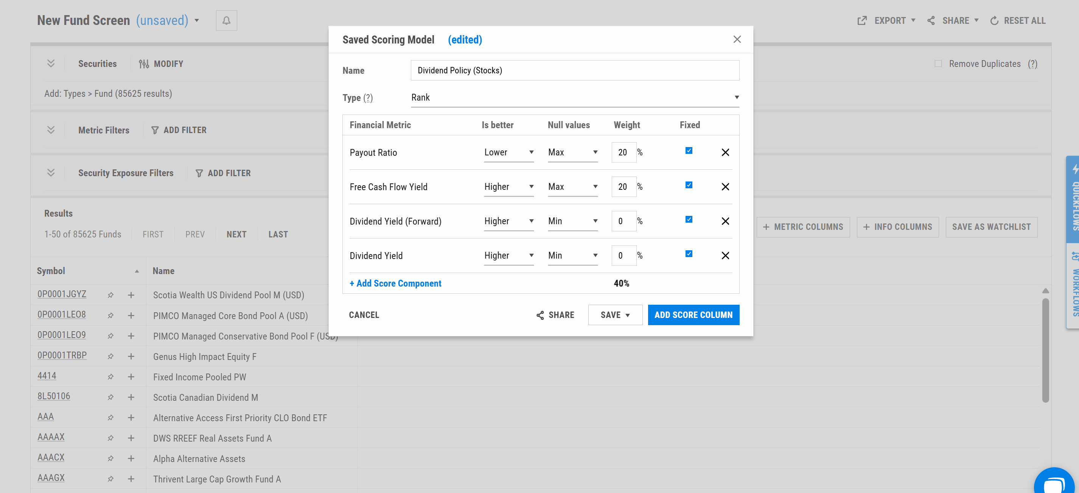Pin the 8L50106 fund

point(110,397)
